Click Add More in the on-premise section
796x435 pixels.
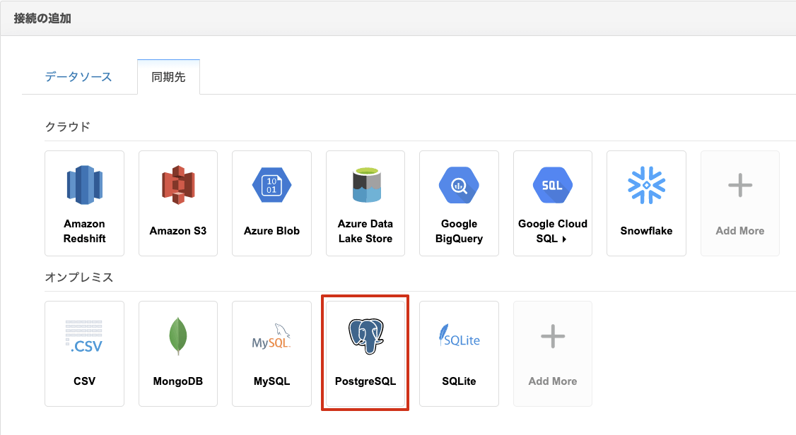[x=552, y=354]
